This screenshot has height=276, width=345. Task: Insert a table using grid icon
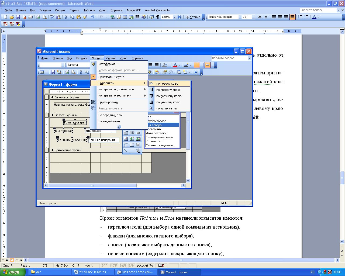coord(125,17)
